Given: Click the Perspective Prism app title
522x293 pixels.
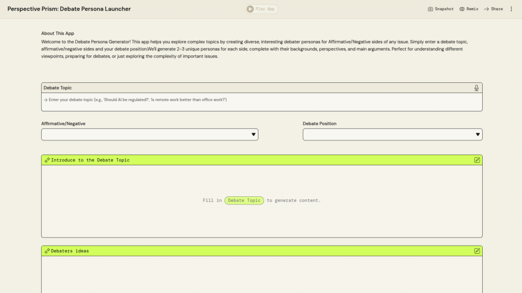Looking at the screenshot, I should pos(69,9).
